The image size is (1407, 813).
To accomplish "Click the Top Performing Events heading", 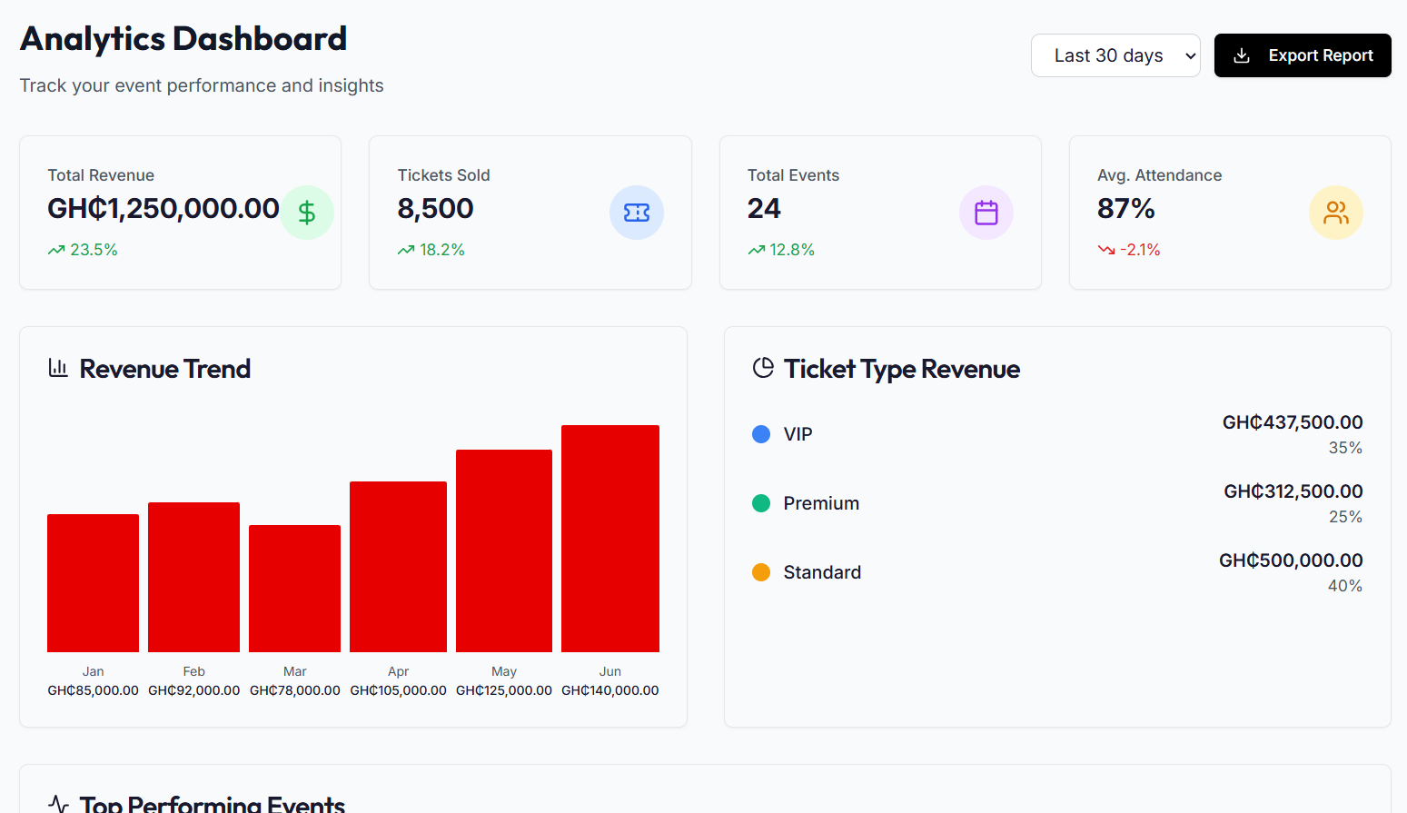I will 213,804.
